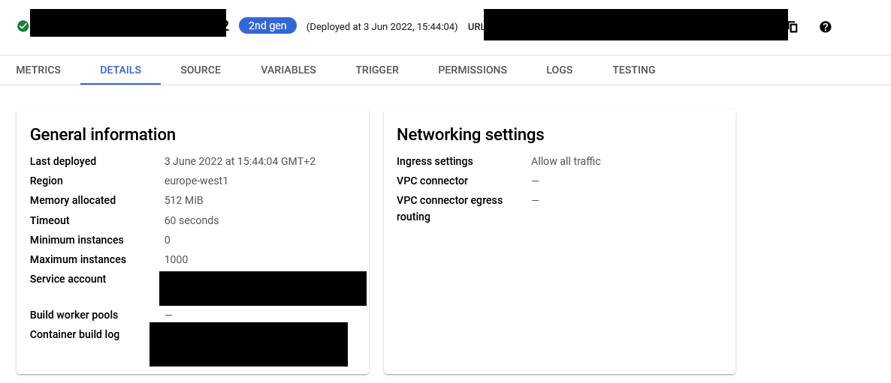Click the deployed timestamp text in the header
The height and width of the screenshot is (383, 891).
pyautogui.click(x=382, y=27)
